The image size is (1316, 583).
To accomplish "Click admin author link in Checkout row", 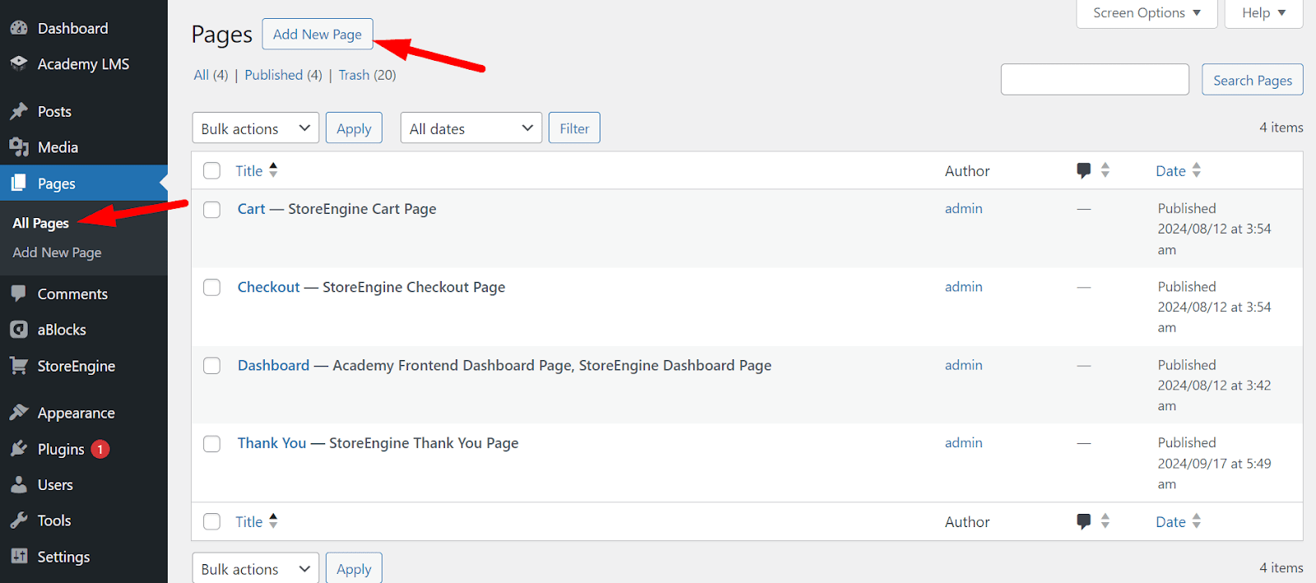I will pyautogui.click(x=963, y=287).
